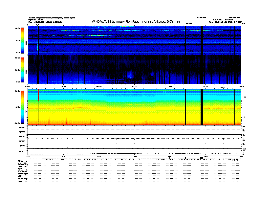The image size is (260, 201).
Task: Click the '10' label on the TNR right axis
Action: click(244, 118)
